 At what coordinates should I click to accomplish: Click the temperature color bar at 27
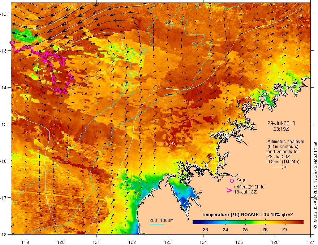pos(285,222)
